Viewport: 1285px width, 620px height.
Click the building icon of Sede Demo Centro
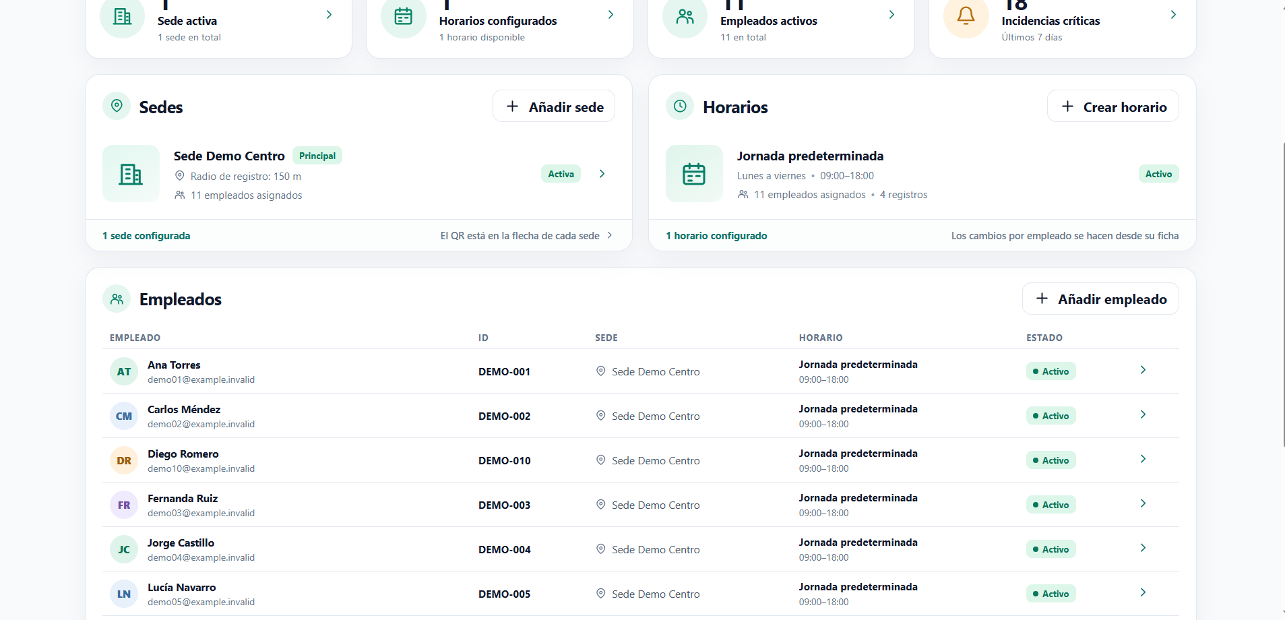pyautogui.click(x=131, y=174)
